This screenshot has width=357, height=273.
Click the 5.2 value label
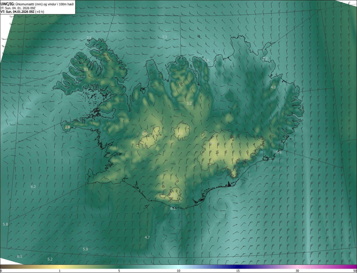click(50, 259)
